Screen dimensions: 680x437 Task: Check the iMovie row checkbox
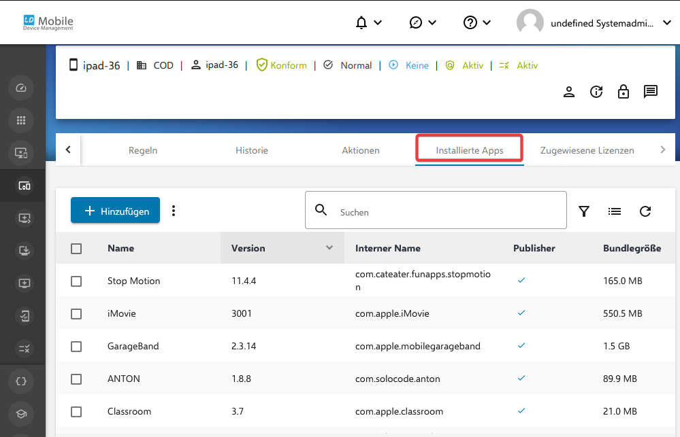coord(76,313)
